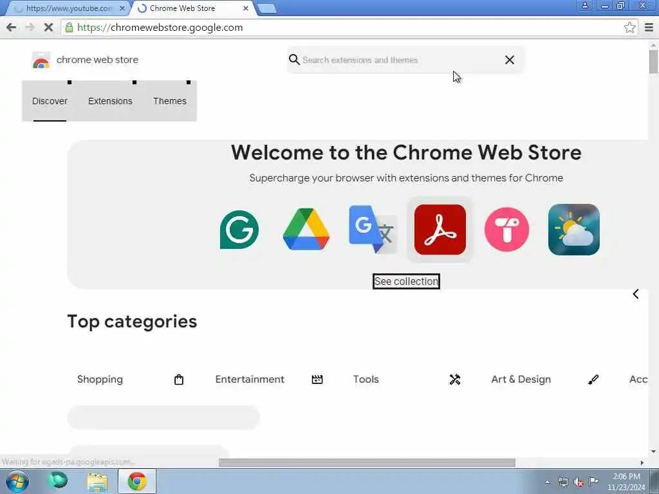Open the Adobe Acrobat extension icon

[440, 230]
